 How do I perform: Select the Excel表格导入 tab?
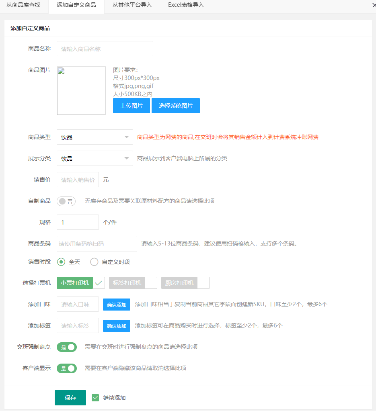click(x=186, y=5)
